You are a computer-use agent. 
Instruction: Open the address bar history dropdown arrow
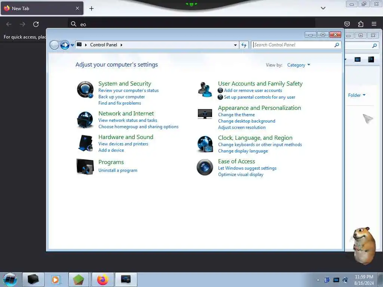(235, 45)
